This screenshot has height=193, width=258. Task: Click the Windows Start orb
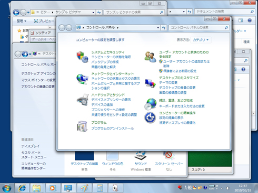(6, 188)
